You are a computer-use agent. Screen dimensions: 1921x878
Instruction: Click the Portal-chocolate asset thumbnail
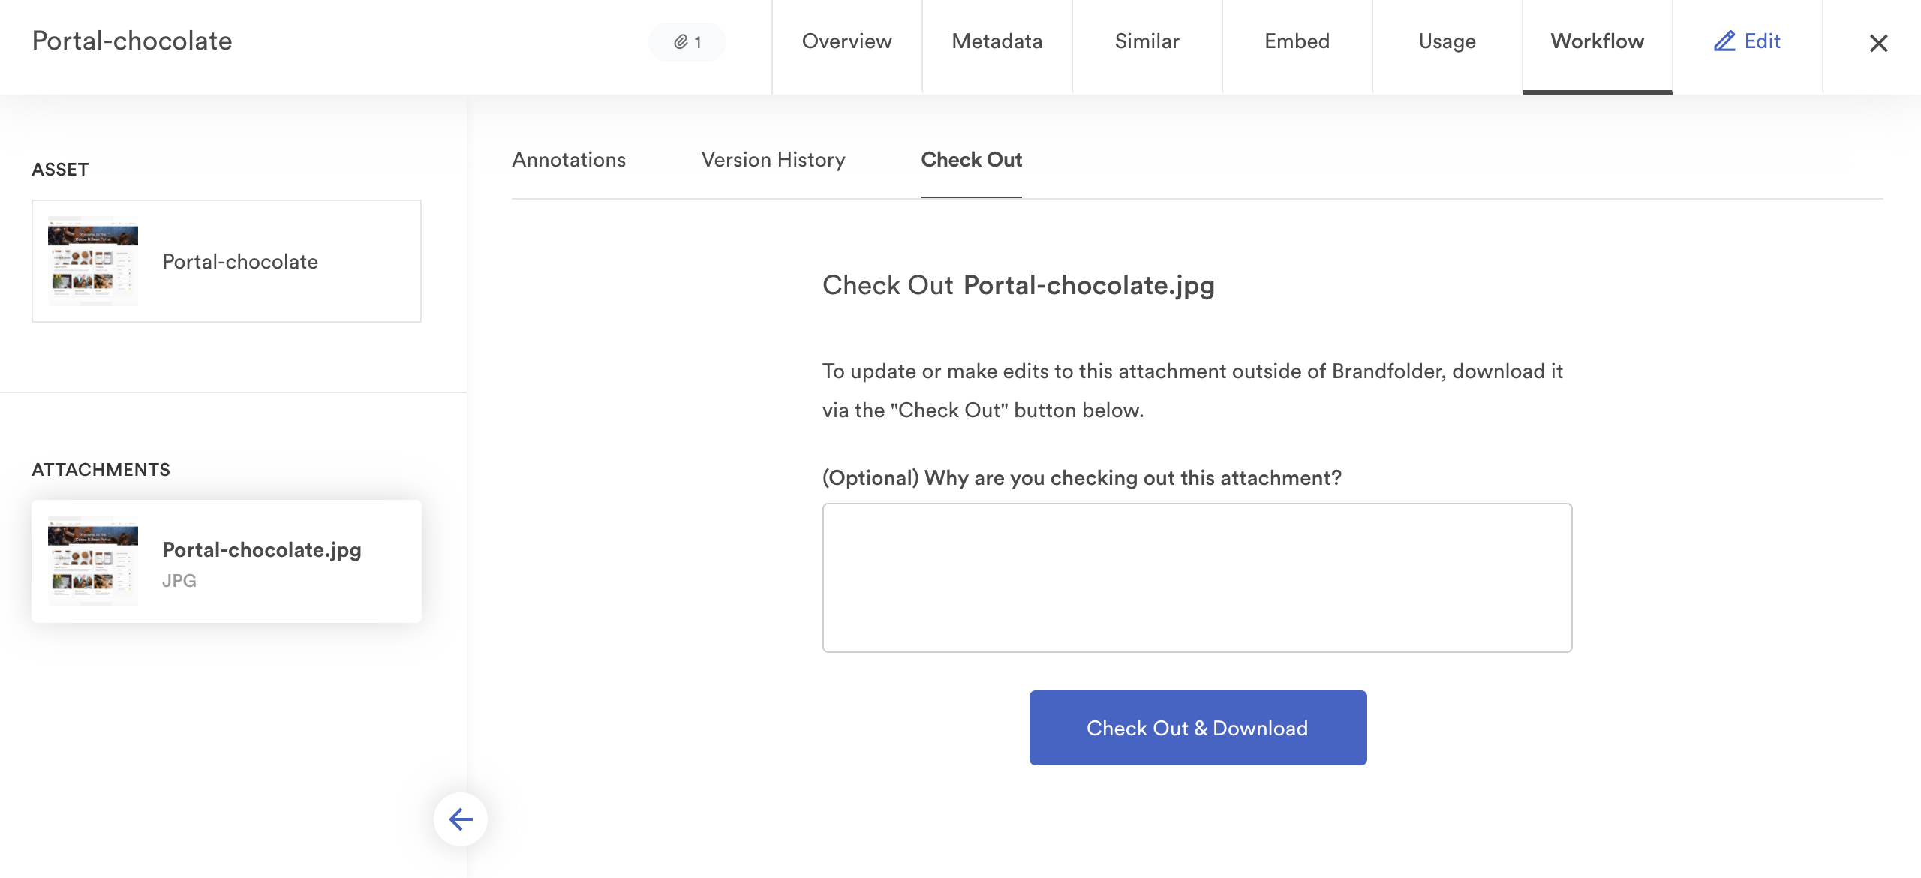click(x=93, y=261)
